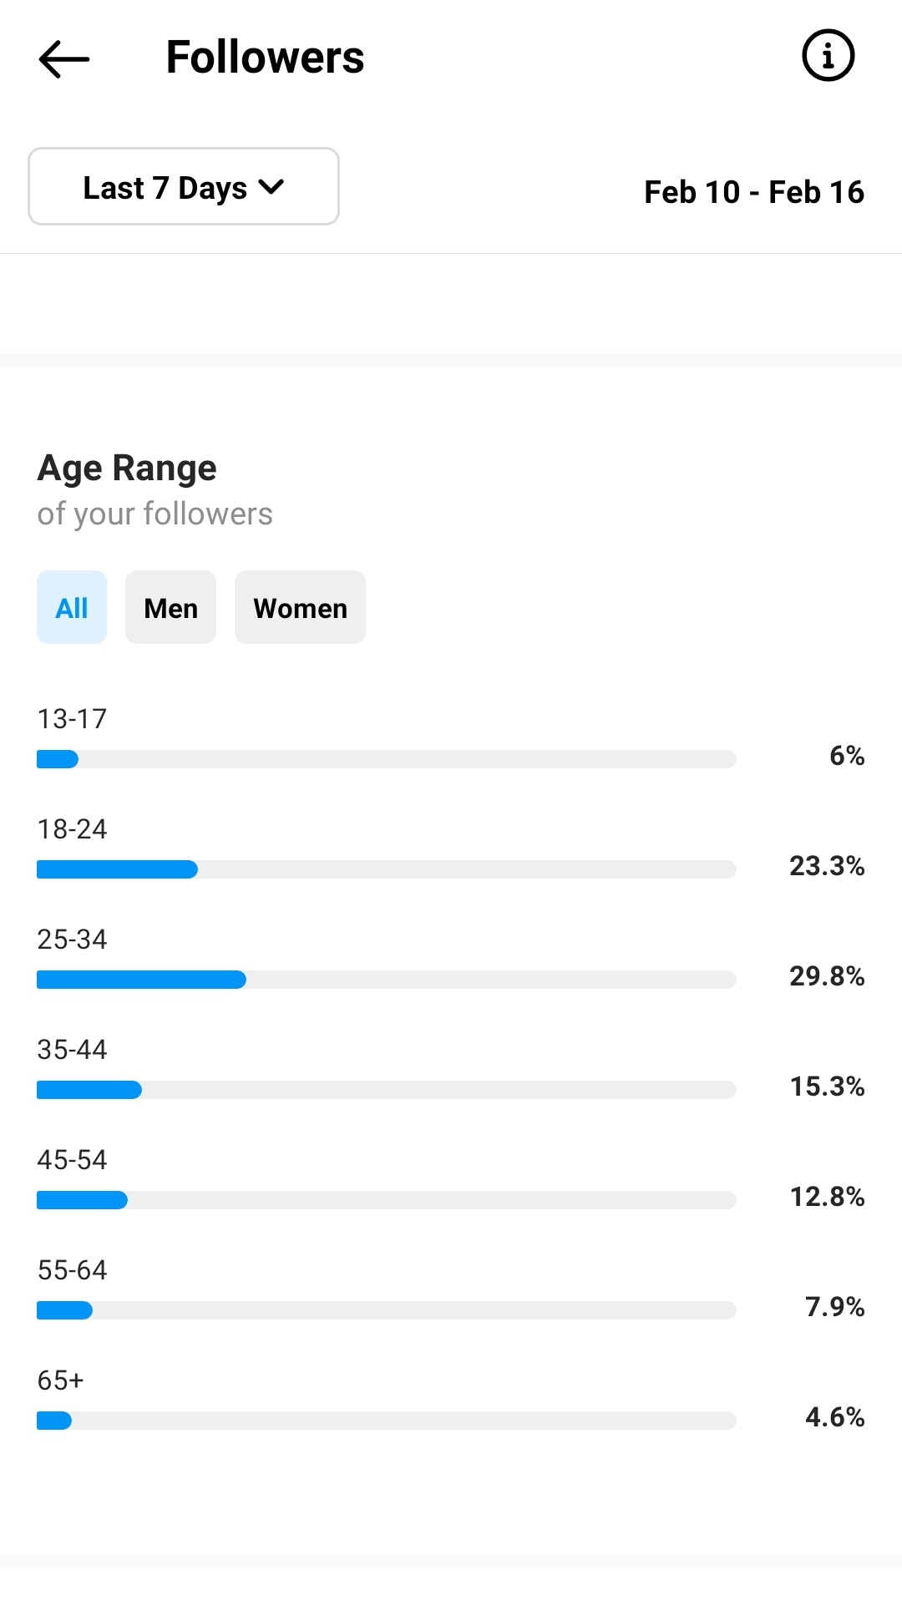The height and width of the screenshot is (1616, 902).
Task: Select the All filter tab
Action: tap(72, 607)
